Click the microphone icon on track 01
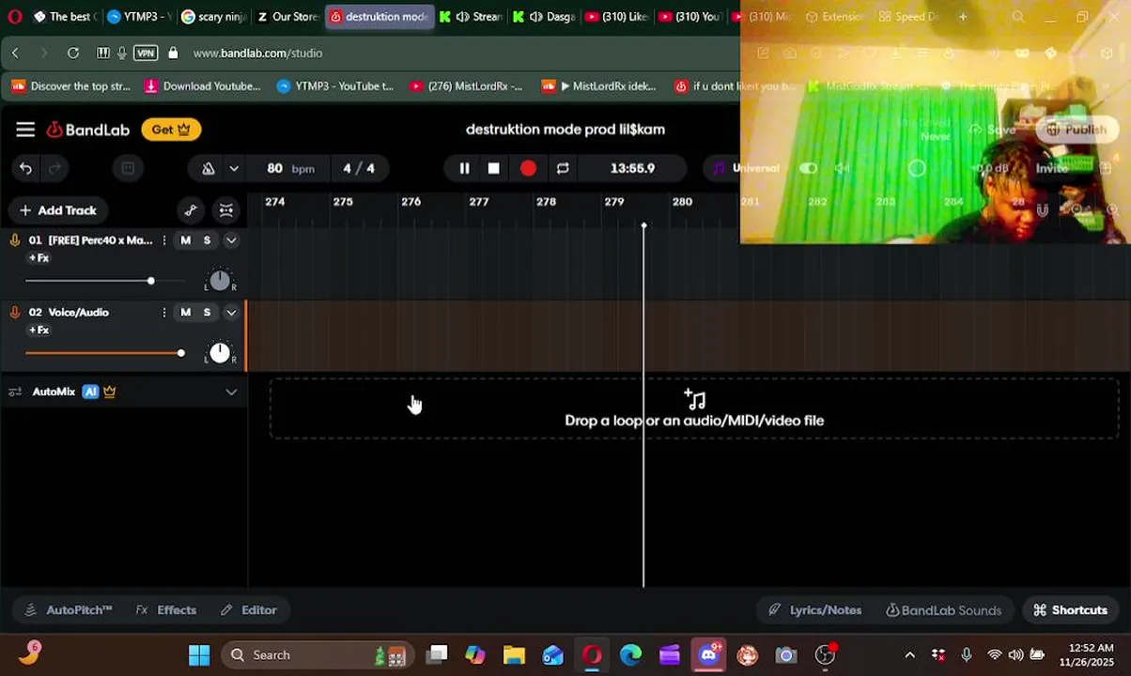1131x676 pixels. click(x=15, y=240)
